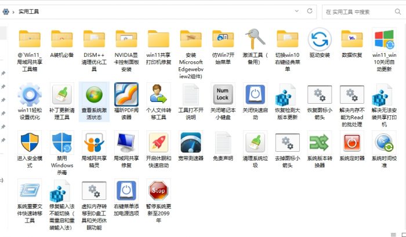Expand the address path chevron before 实用工具
The image size is (406, 237).
click(13, 12)
